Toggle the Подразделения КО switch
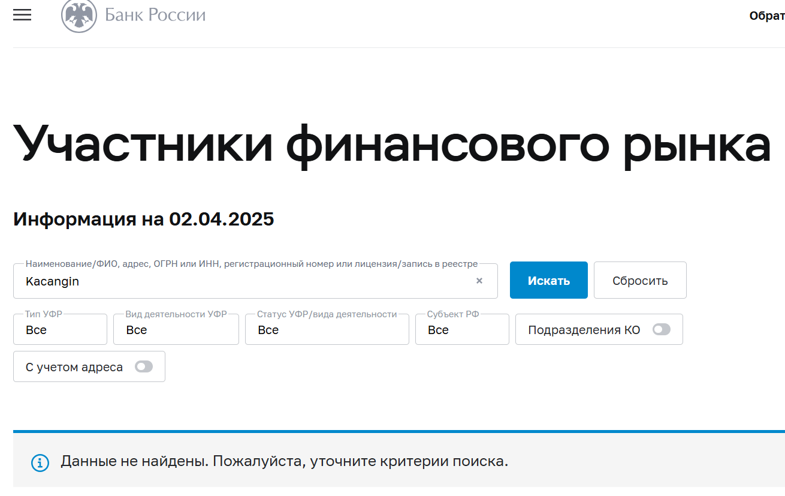Screen dimensions: 785x496 (x=662, y=329)
